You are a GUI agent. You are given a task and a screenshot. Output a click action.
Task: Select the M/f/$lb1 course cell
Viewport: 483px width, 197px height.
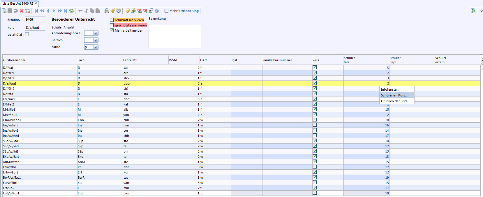click(40, 110)
